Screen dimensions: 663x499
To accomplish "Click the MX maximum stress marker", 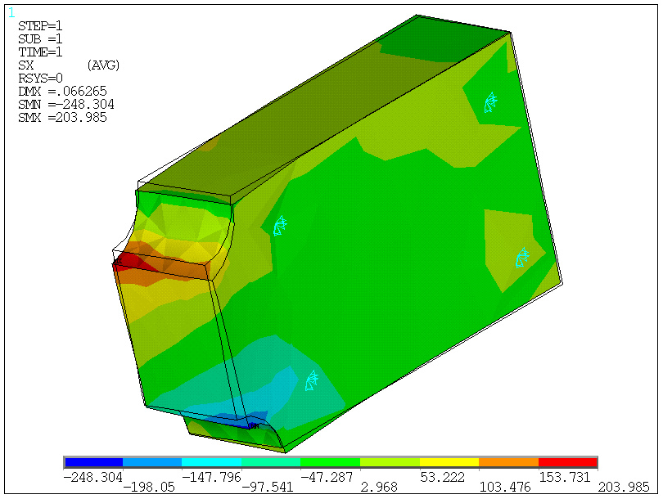I will 118,262.
